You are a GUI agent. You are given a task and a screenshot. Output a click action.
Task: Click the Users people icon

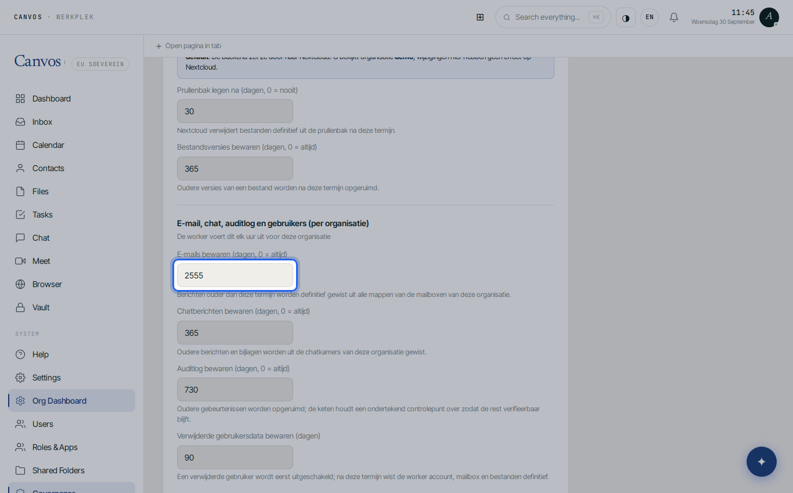20,424
